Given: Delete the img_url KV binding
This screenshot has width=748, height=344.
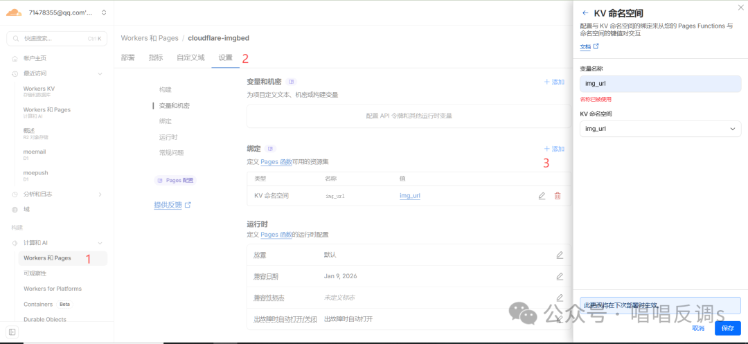Looking at the screenshot, I should (558, 196).
